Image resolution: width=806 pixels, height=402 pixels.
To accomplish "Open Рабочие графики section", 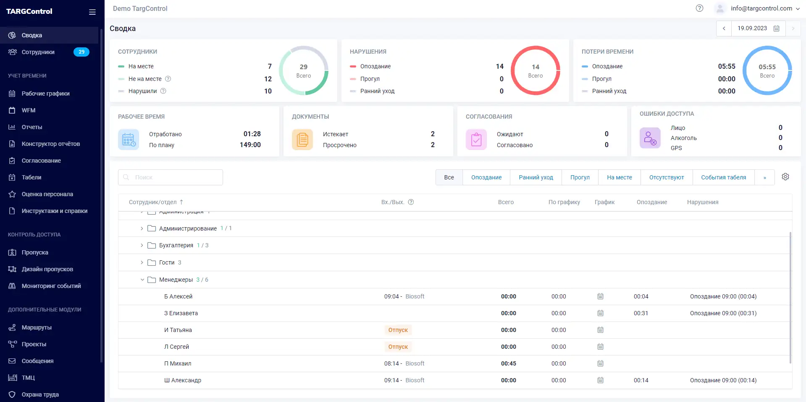I will point(49,93).
